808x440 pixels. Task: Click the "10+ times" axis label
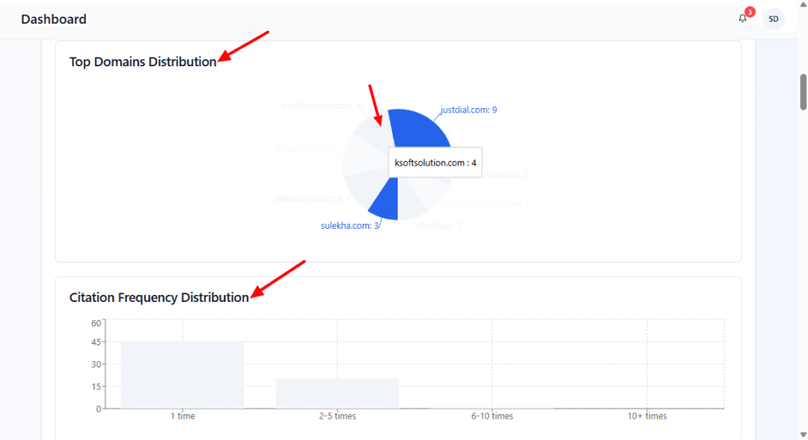(x=646, y=416)
